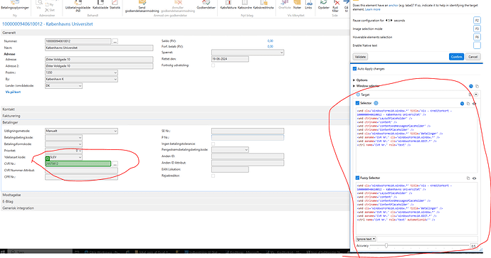Refresh the page with Opdater
This screenshot has height=258, width=491.
(324, 5)
